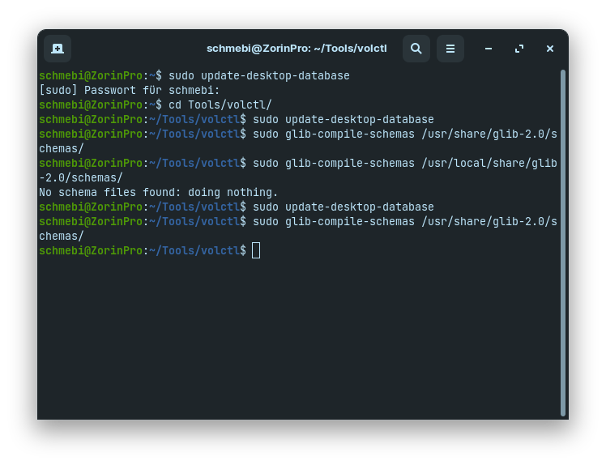Click '/usr/local/share/glib' path text
The image size is (606, 465).
tap(489, 163)
